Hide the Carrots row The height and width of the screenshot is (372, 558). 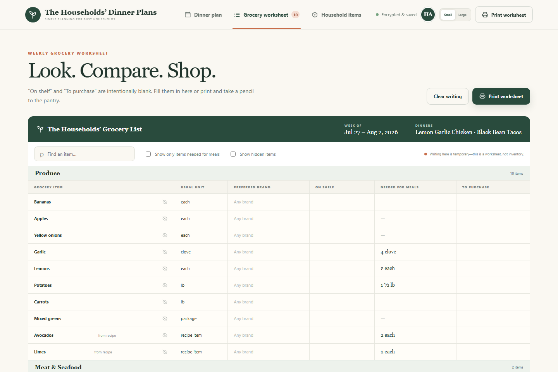165,302
